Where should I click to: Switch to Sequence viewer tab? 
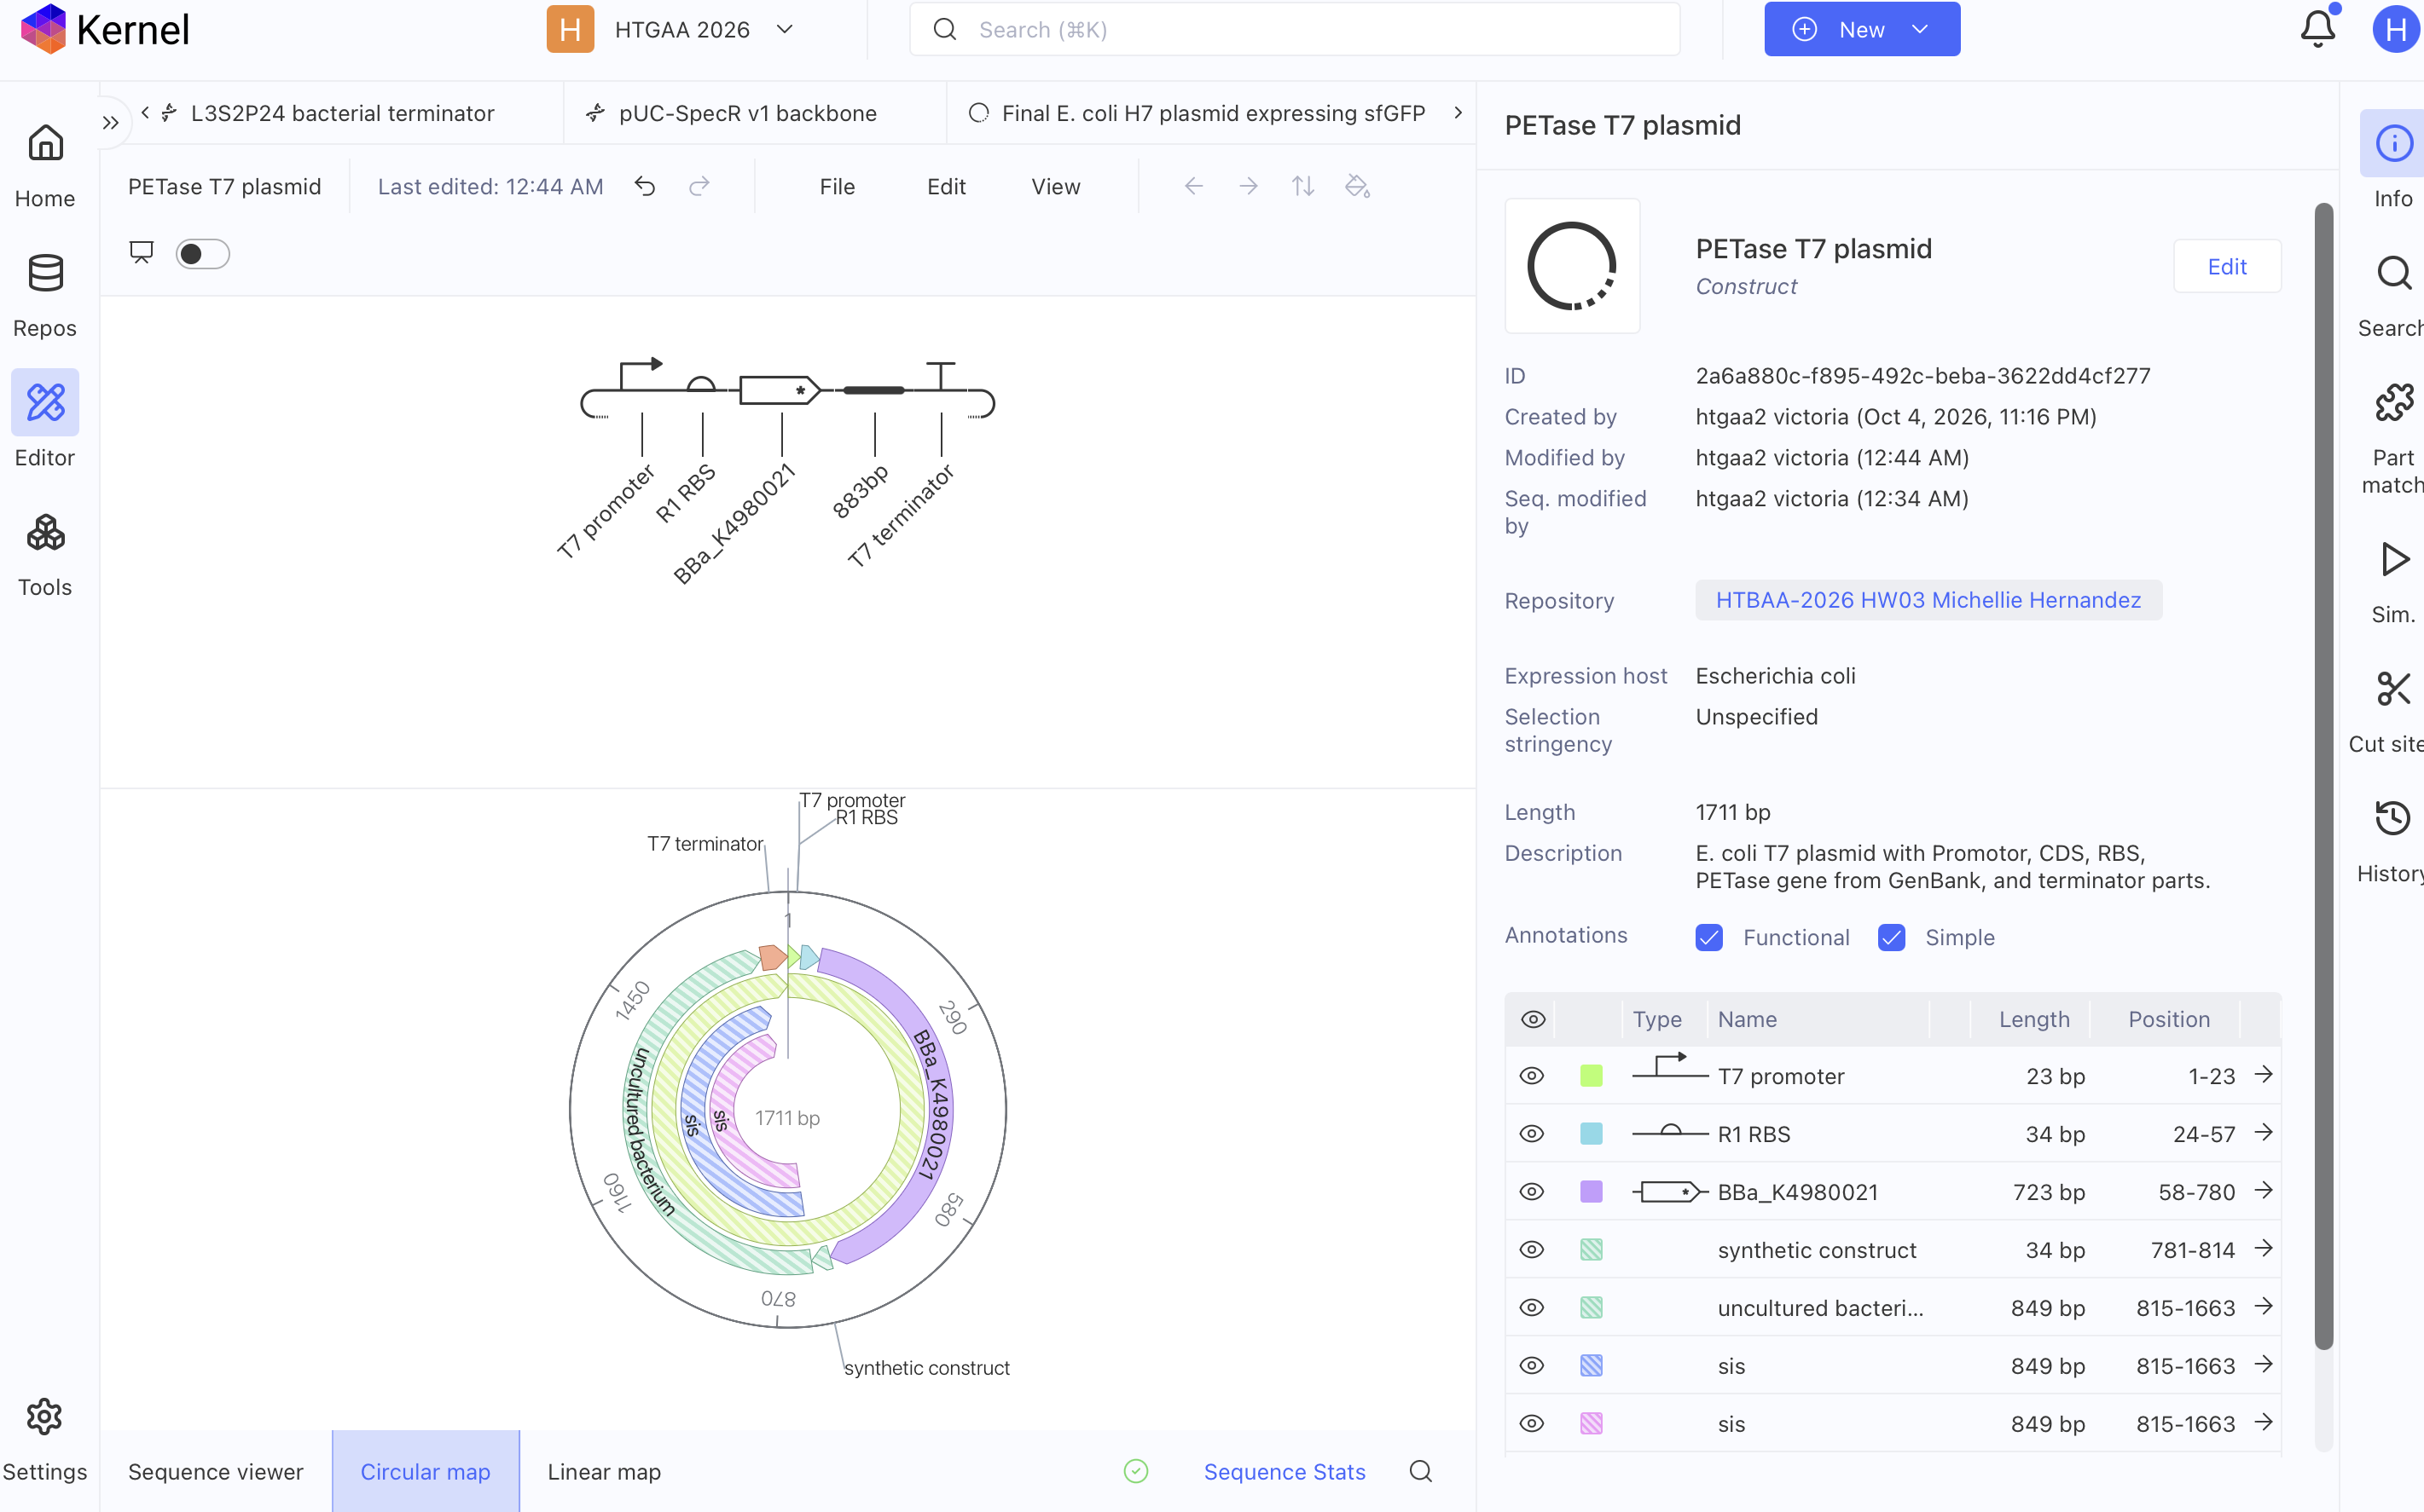(x=215, y=1471)
